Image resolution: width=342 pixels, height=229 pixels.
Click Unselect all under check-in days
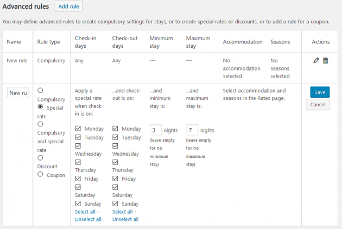88,219
